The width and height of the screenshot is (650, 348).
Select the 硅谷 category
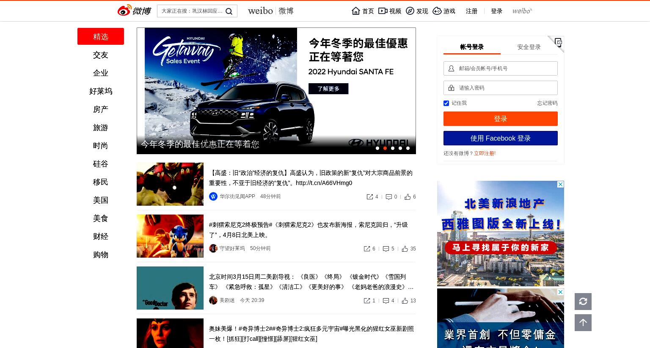(101, 164)
